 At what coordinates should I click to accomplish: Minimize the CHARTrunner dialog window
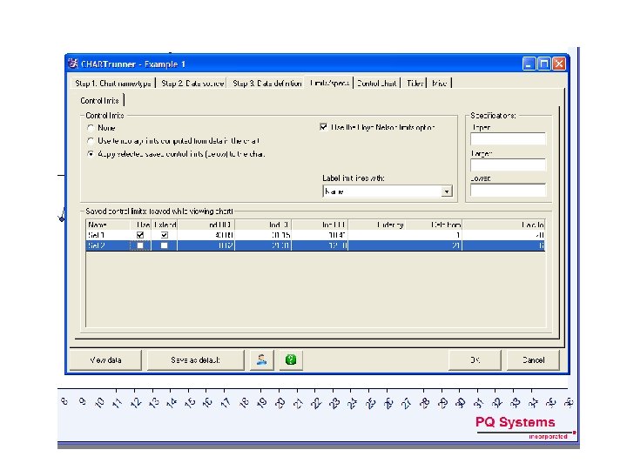point(529,64)
